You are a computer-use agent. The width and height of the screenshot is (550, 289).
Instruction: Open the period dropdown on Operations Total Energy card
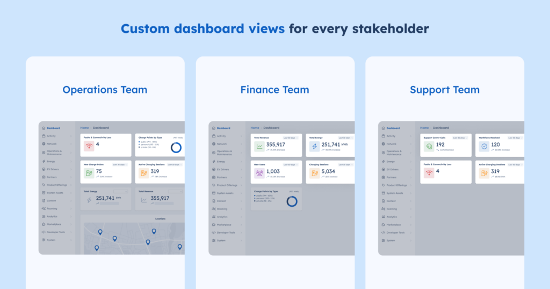(x=120, y=191)
